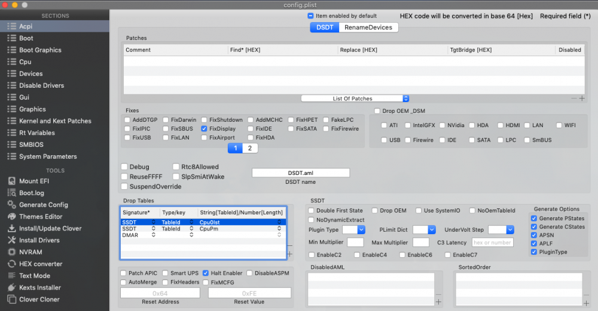
Task: Click the Rt Variables list icon
Action: (x=12, y=133)
